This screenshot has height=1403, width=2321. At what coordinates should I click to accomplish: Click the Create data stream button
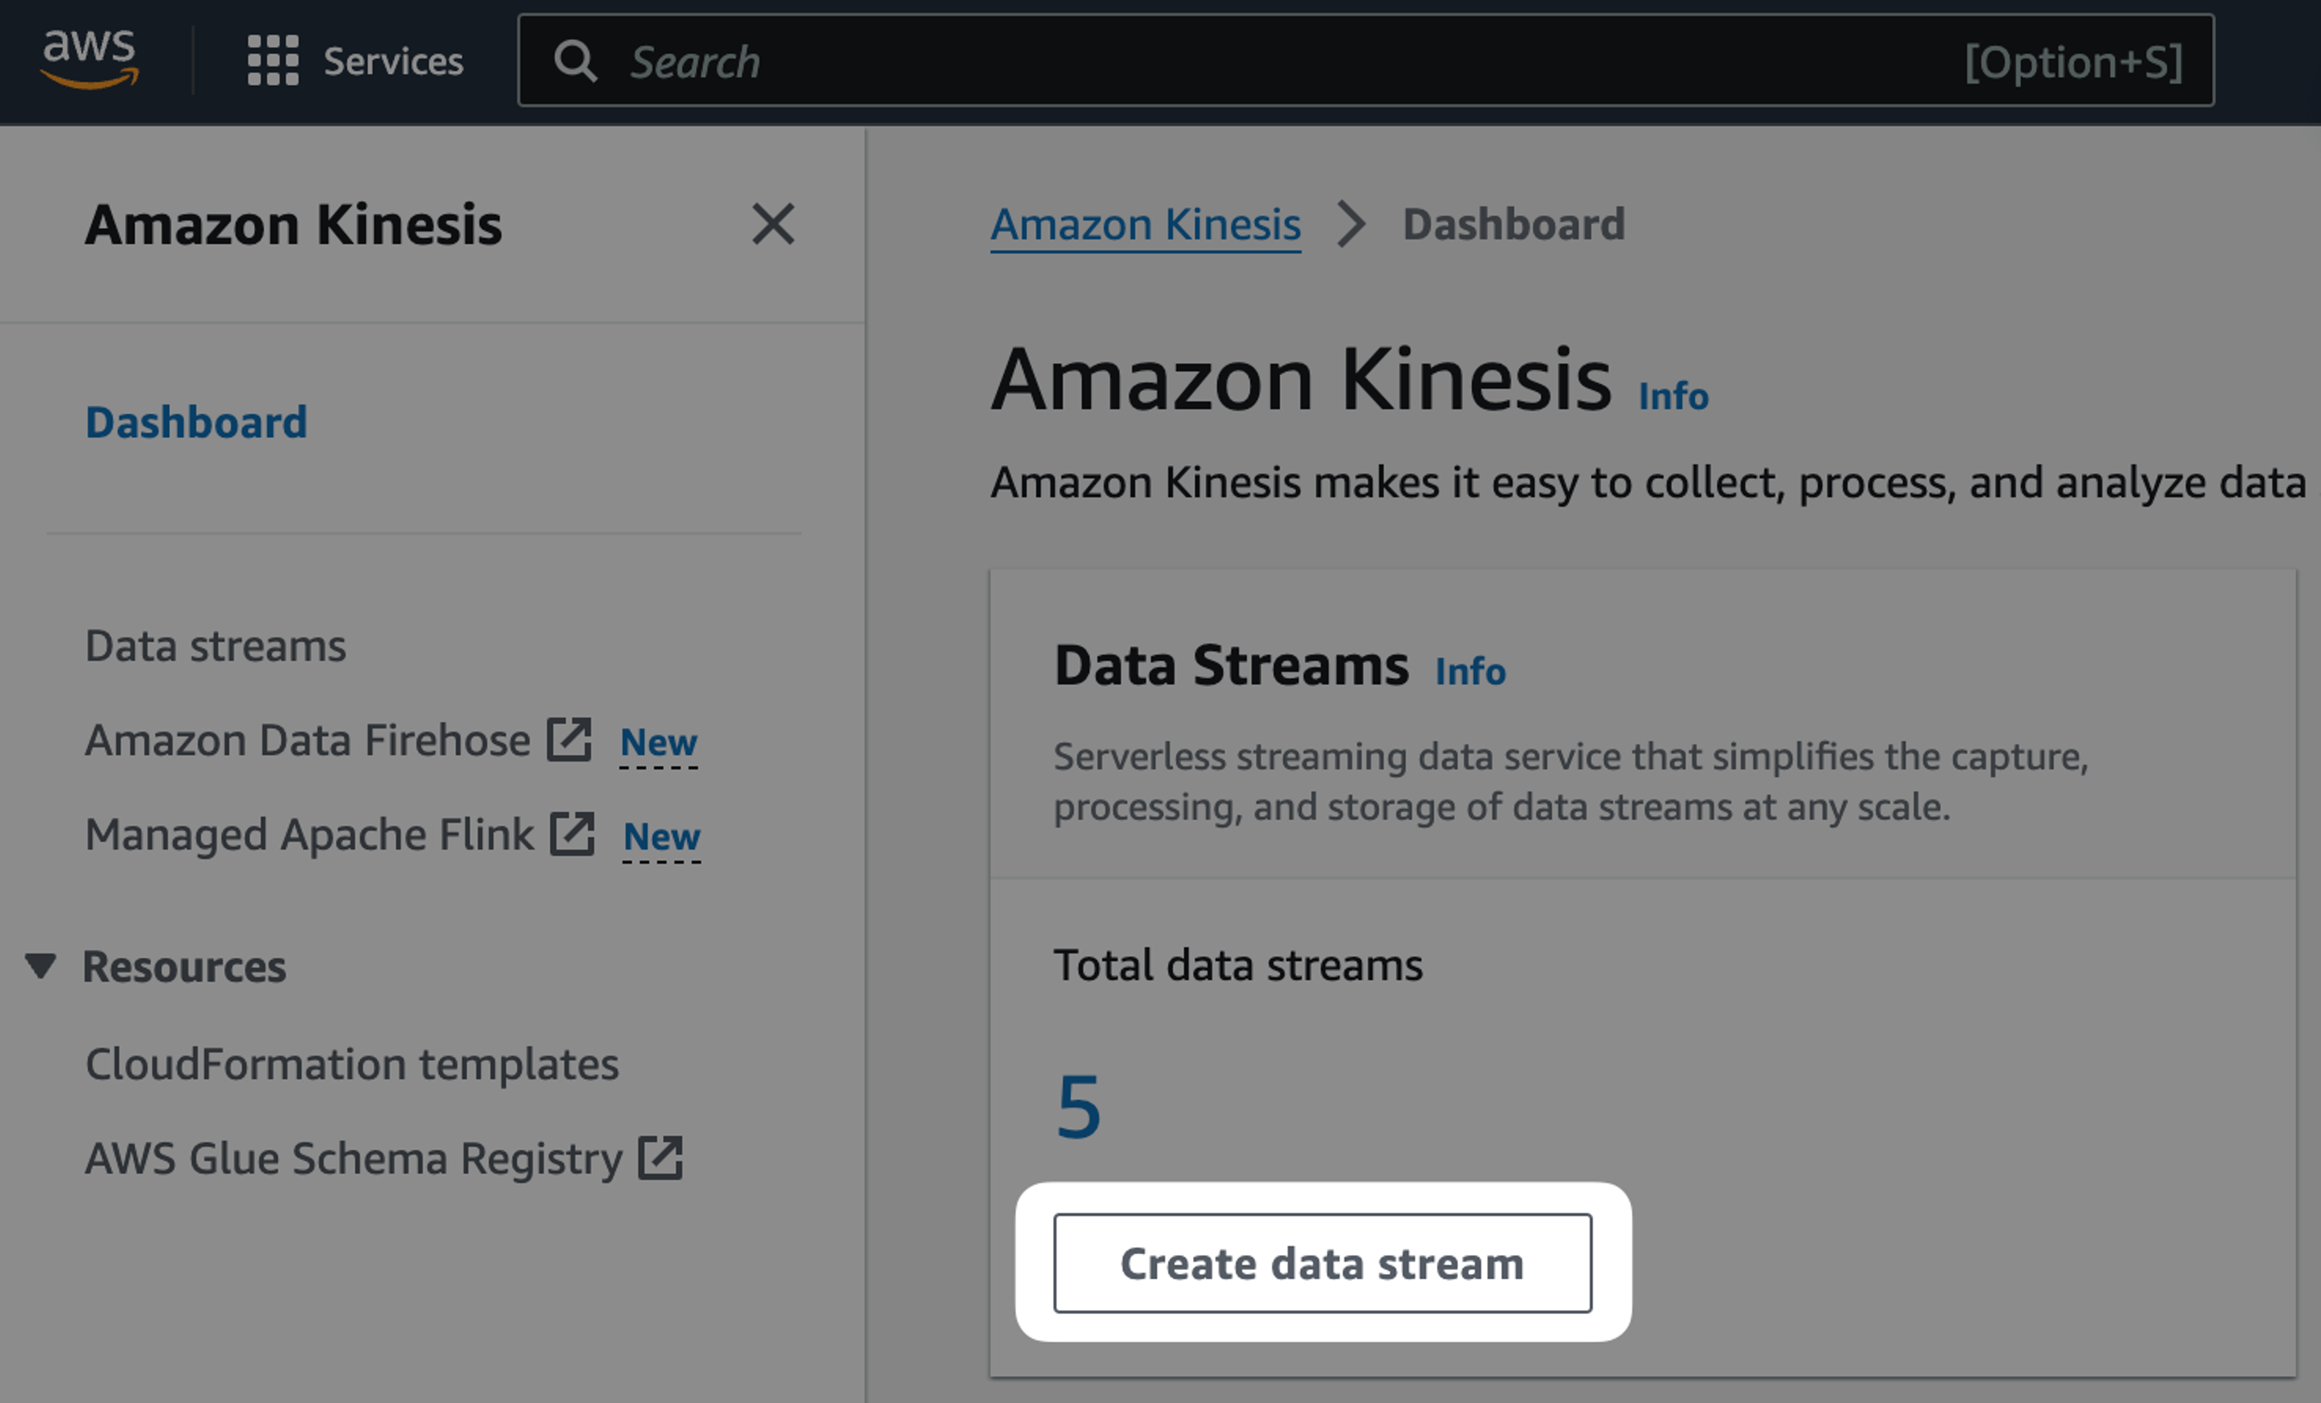[1322, 1263]
